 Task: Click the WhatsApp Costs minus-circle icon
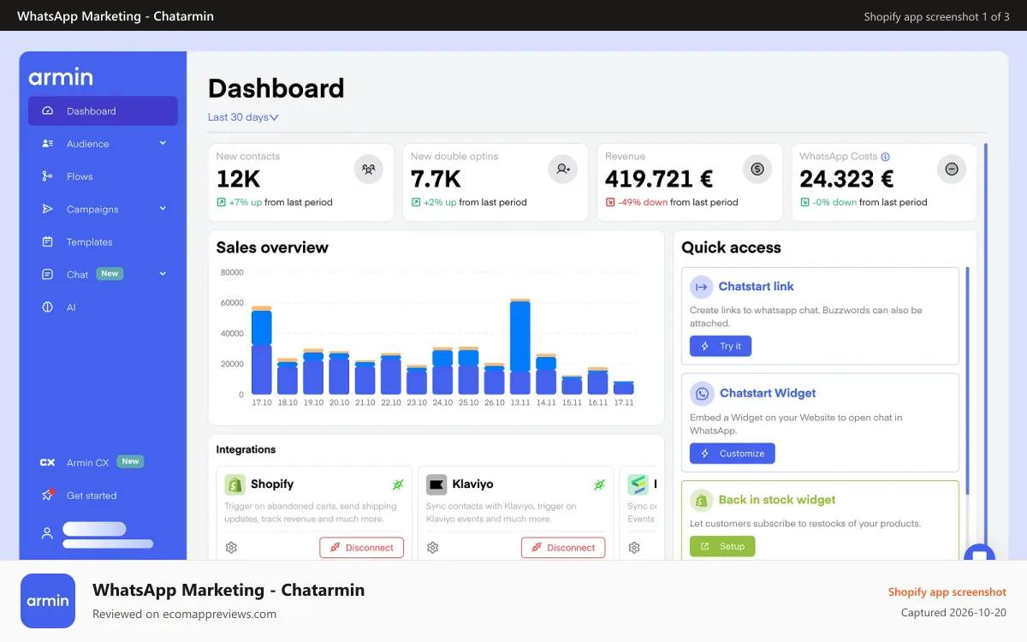tap(952, 169)
